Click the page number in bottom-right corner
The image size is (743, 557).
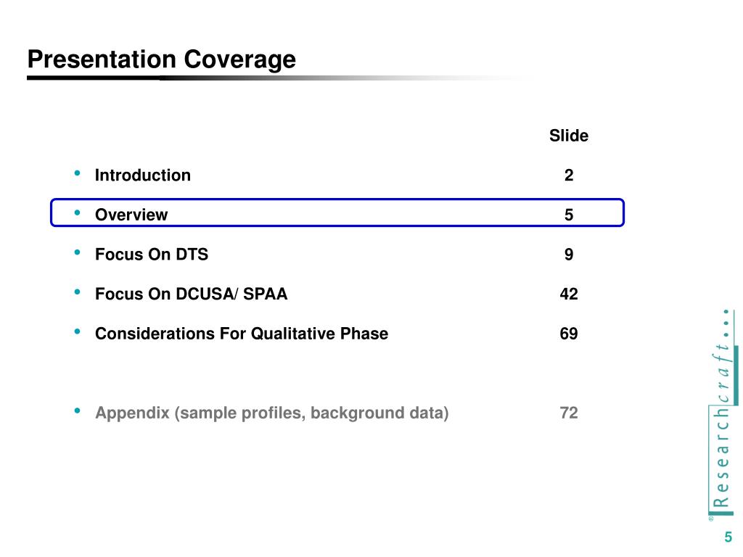pyautogui.click(x=728, y=537)
